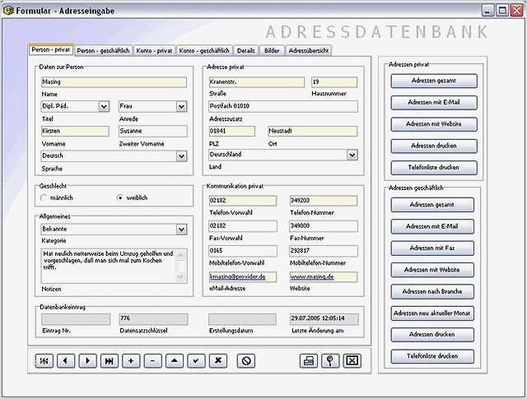The width and height of the screenshot is (527, 399).
Task: Click the Mobiltelefon-Vorwahl field showing 0165
Action: pyautogui.click(x=243, y=251)
